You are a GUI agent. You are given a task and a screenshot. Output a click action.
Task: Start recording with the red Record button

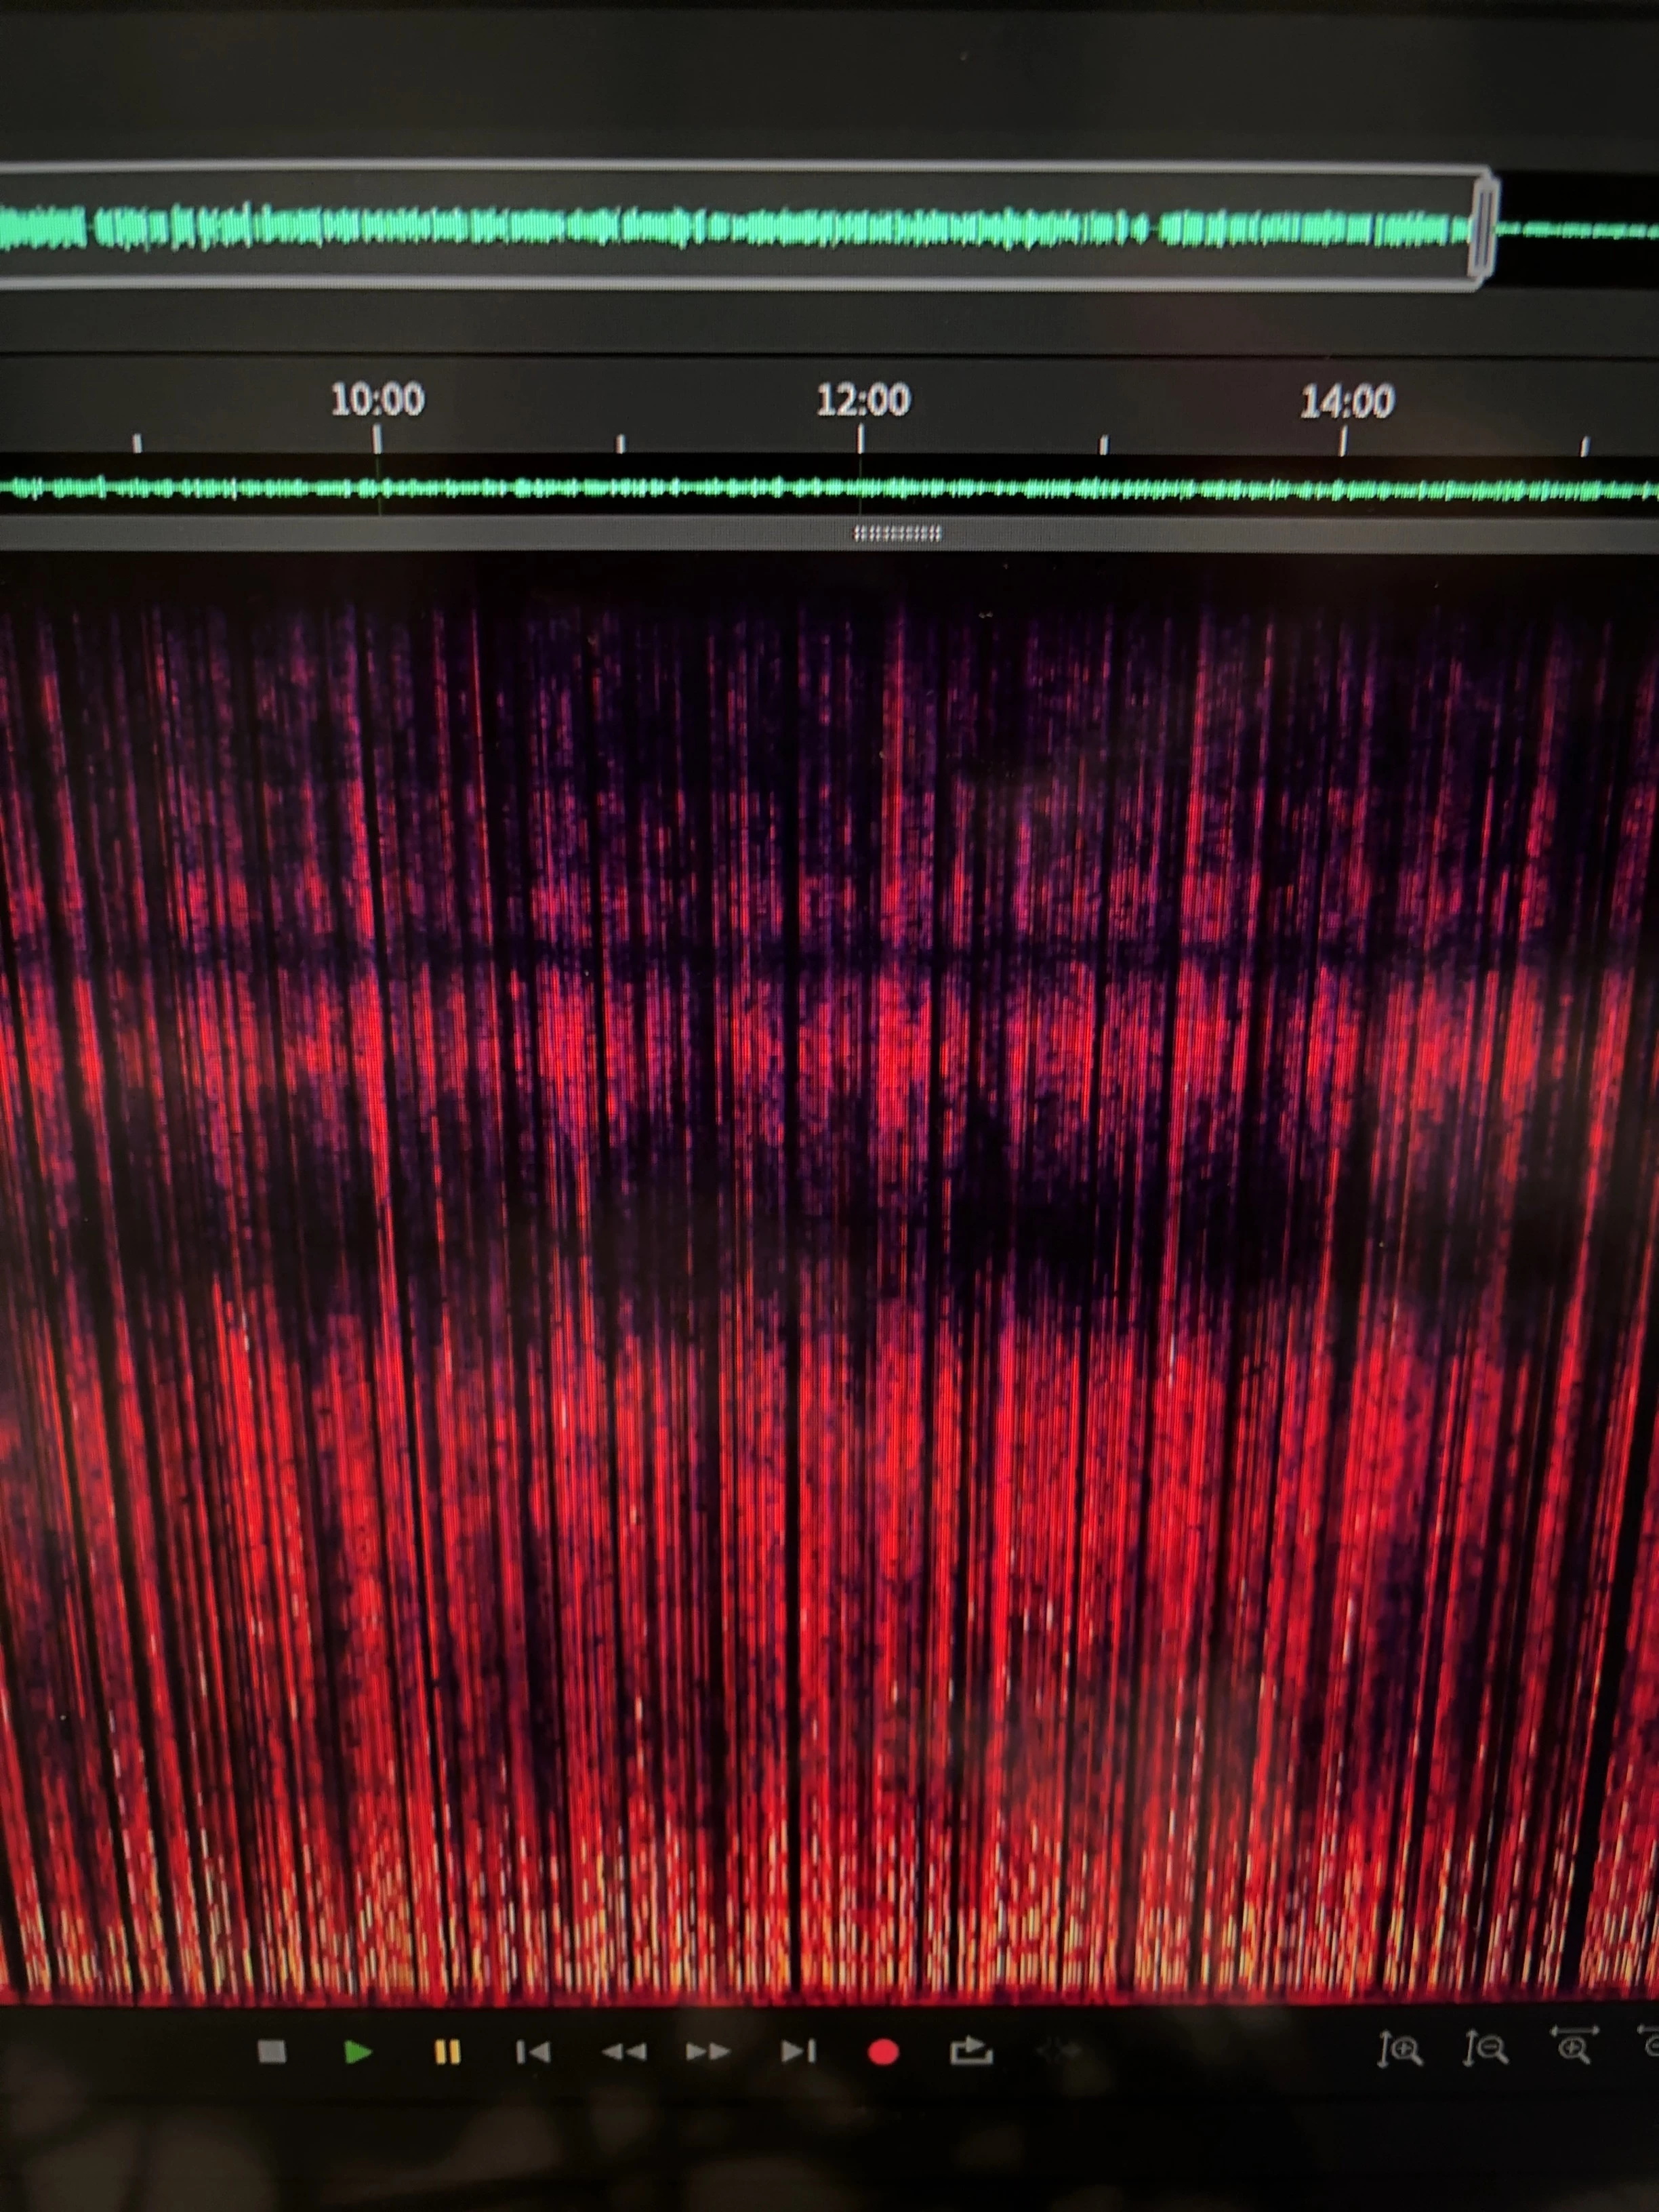pos(883,2052)
